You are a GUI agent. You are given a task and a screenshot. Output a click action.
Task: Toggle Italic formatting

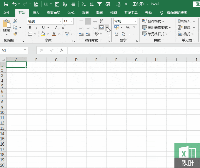[x=37, y=27]
